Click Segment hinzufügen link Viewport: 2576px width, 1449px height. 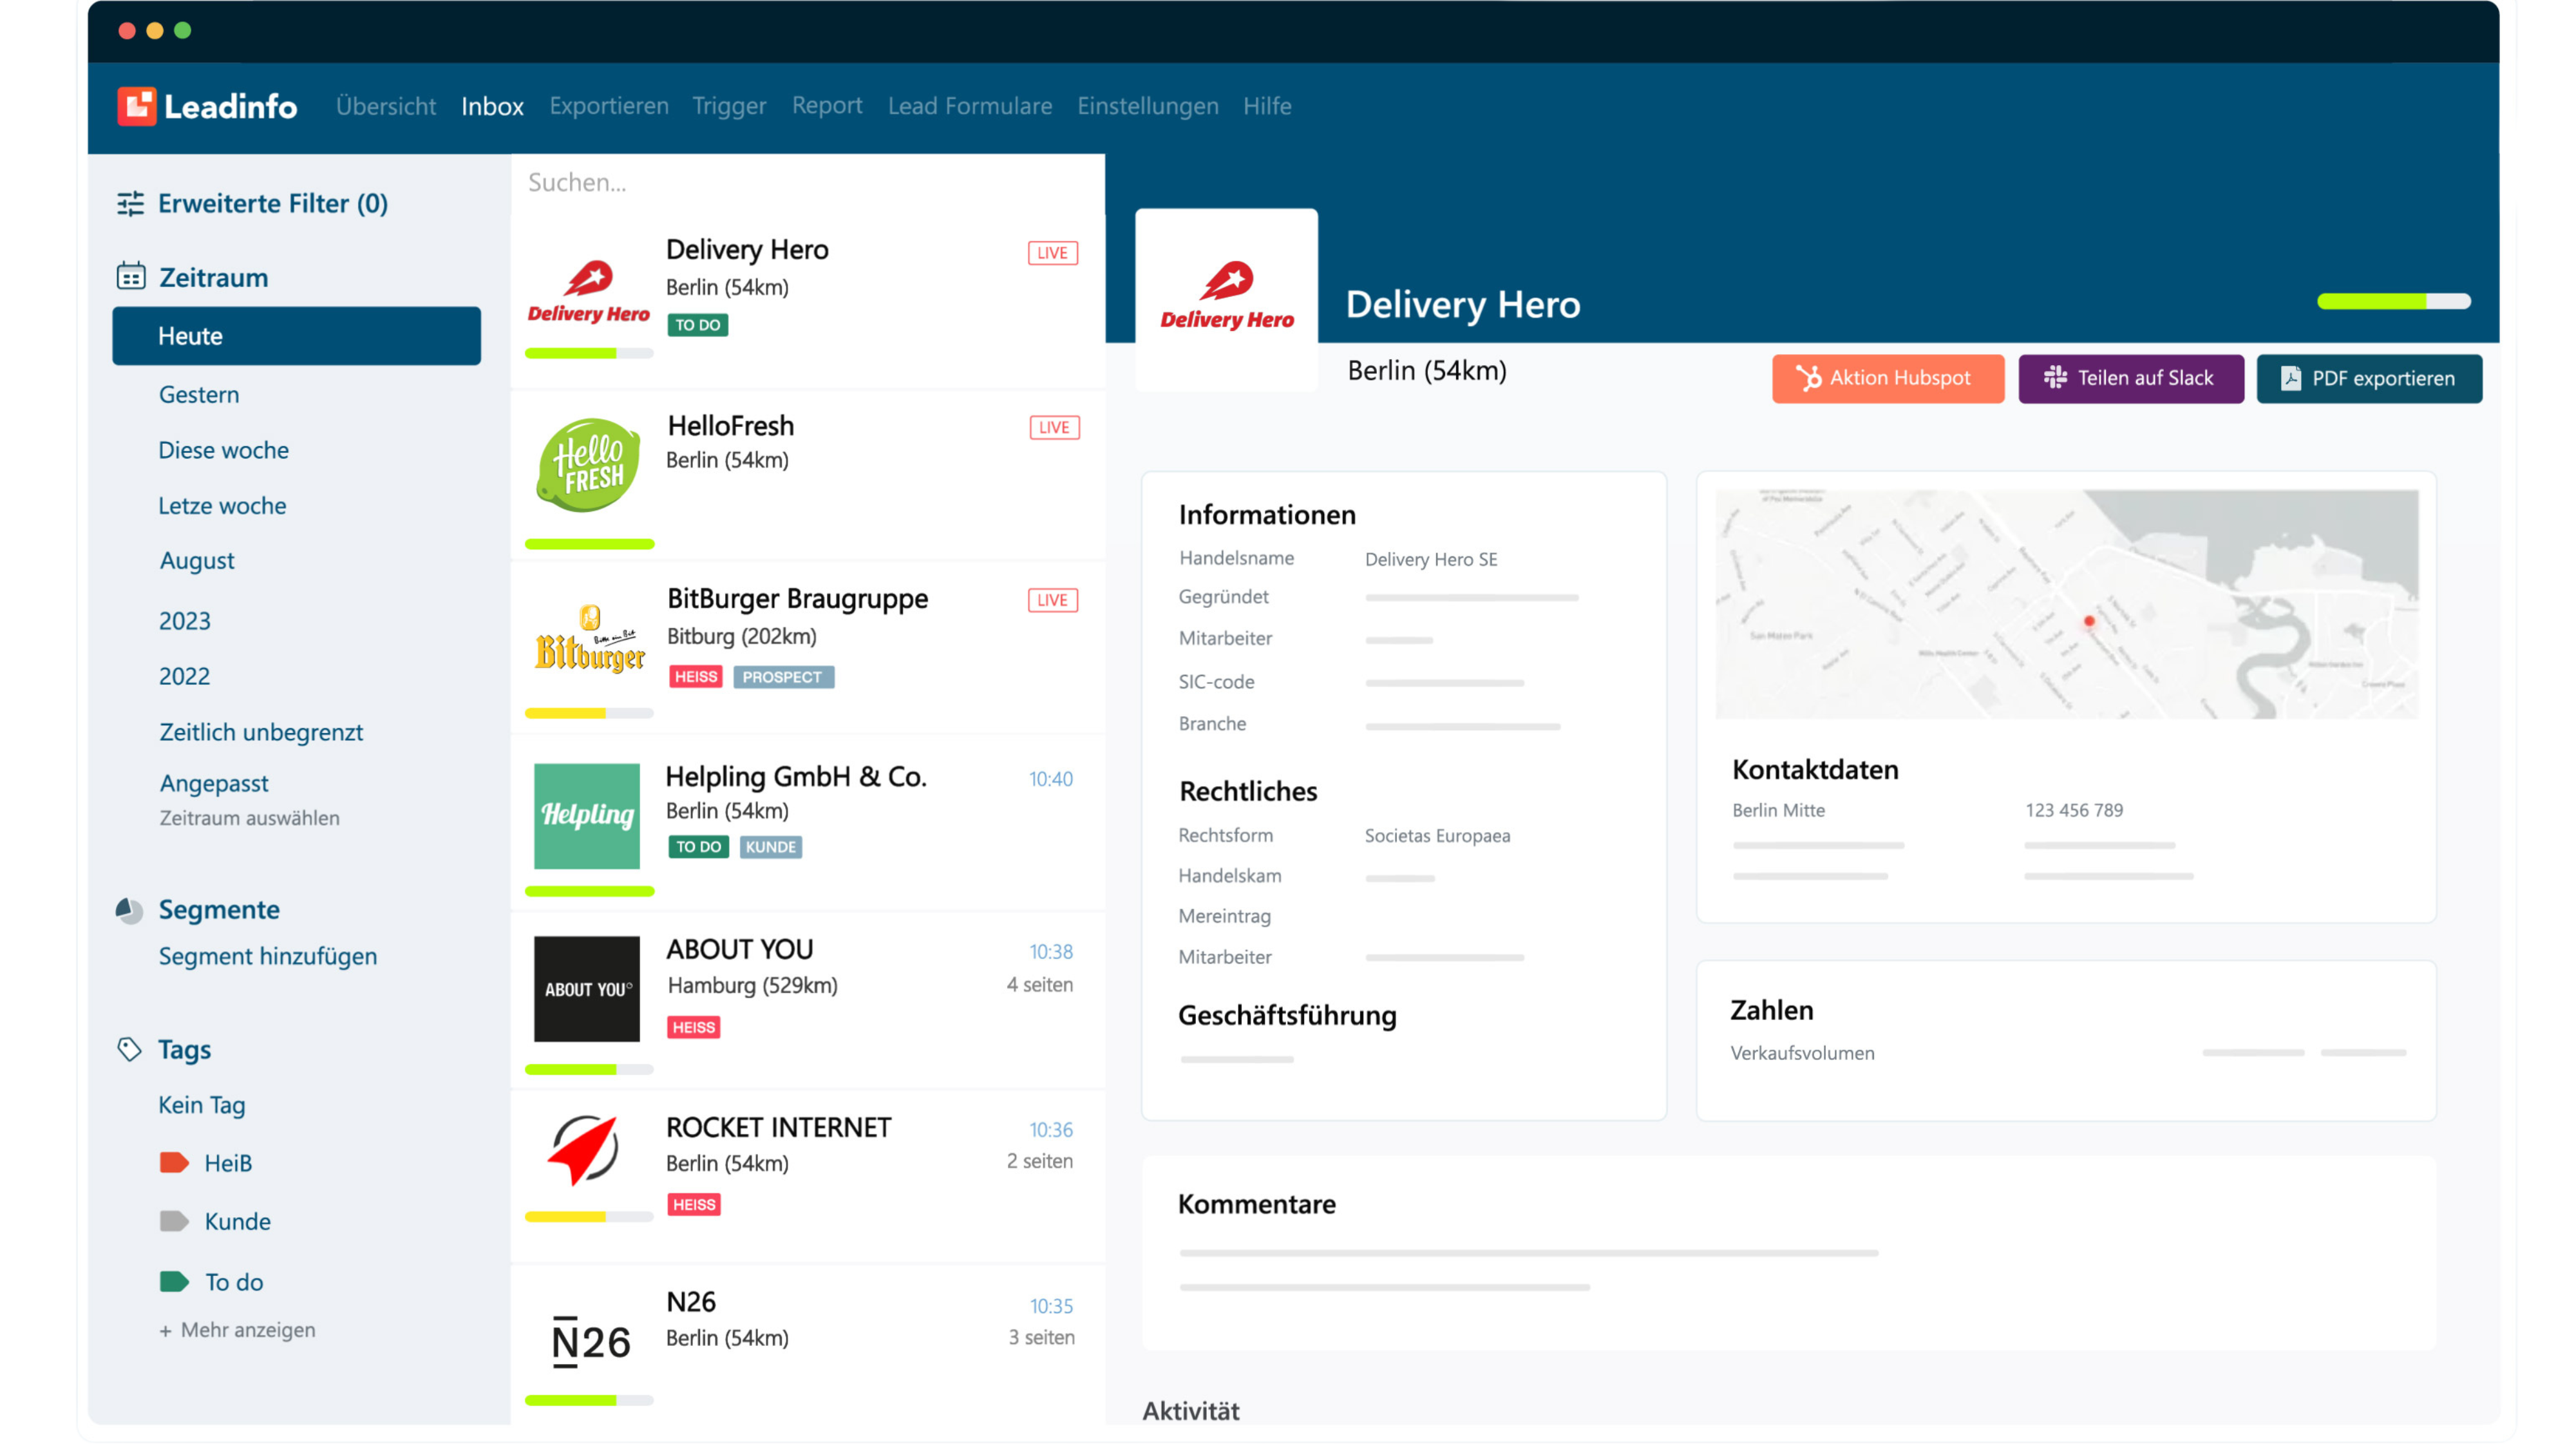click(268, 956)
